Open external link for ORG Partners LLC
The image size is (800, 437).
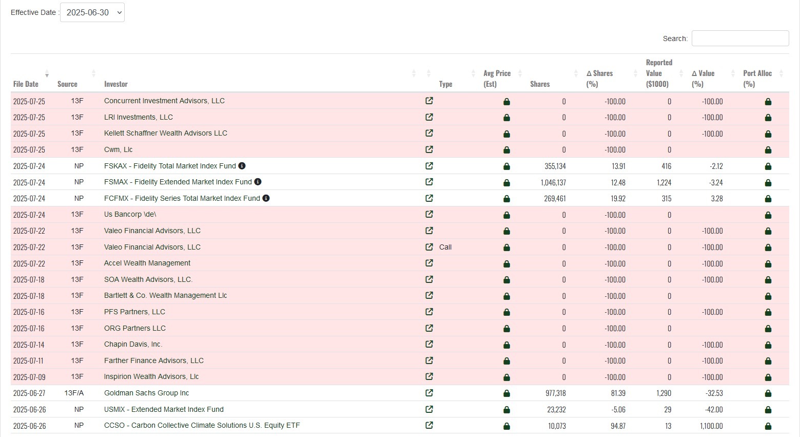click(429, 328)
